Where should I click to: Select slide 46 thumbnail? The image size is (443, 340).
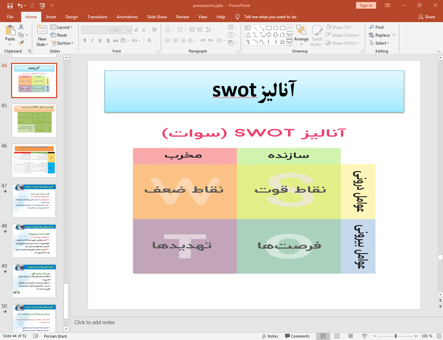click(34, 160)
